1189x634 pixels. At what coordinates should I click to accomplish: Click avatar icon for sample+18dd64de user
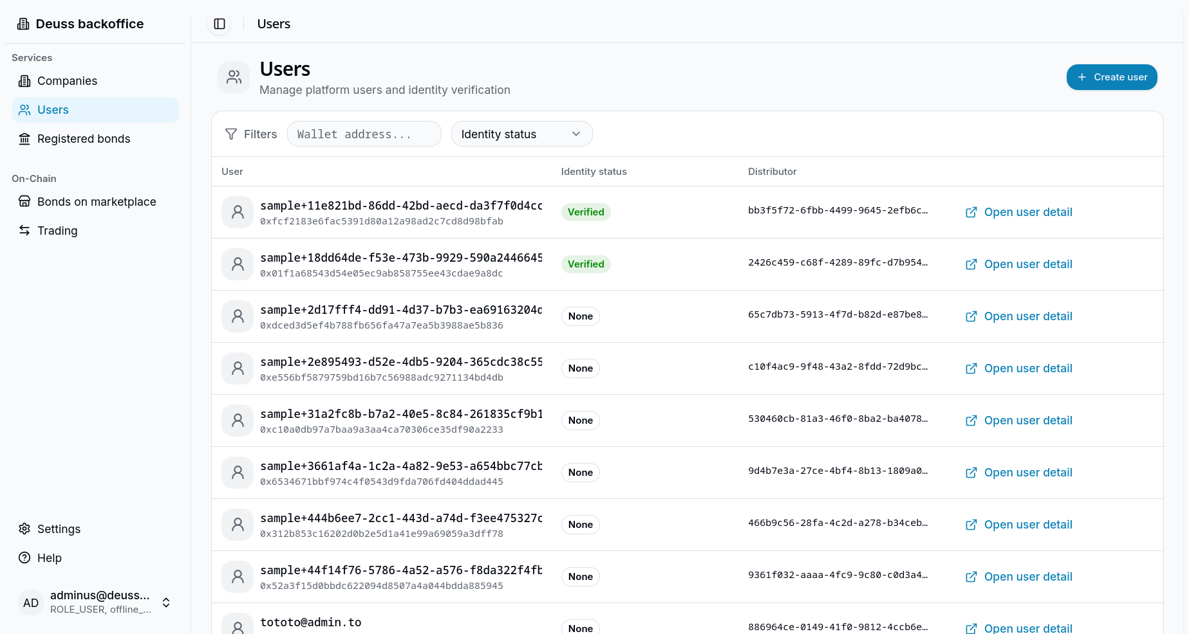click(x=238, y=264)
